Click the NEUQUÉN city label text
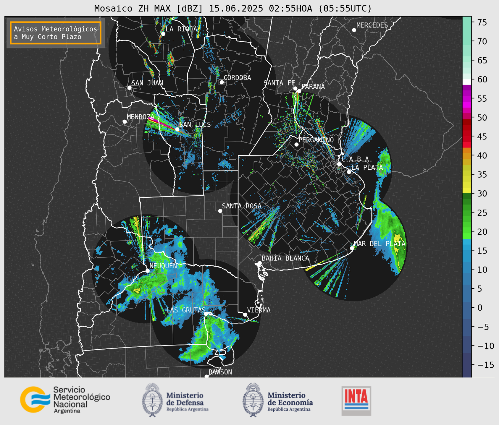Viewport: 499px width, 425px height. [x=163, y=266]
